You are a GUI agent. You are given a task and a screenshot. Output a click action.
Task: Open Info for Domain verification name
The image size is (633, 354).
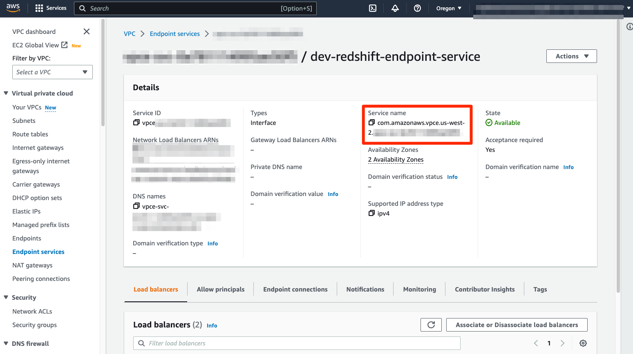tap(568, 167)
